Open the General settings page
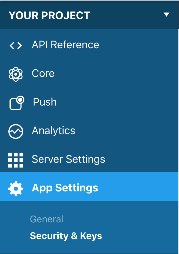This screenshot has width=179, height=254. point(46,219)
